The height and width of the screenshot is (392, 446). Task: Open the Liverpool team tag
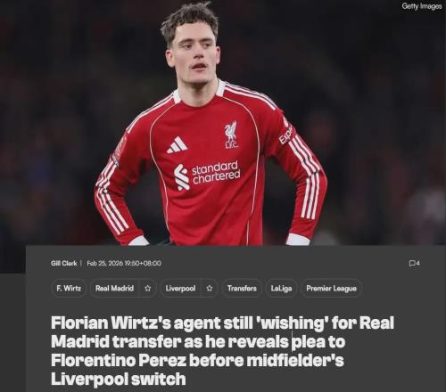pyautogui.click(x=180, y=289)
